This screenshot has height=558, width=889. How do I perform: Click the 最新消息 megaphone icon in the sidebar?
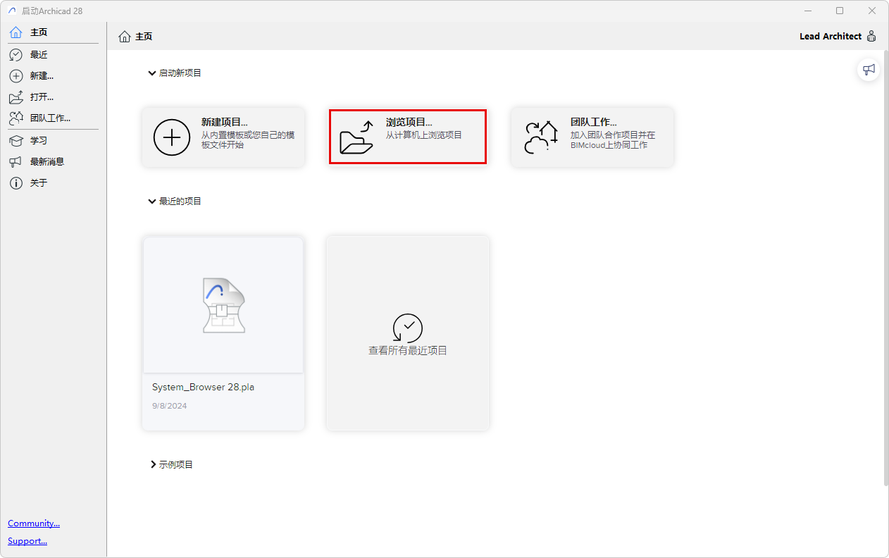coord(15,162)
